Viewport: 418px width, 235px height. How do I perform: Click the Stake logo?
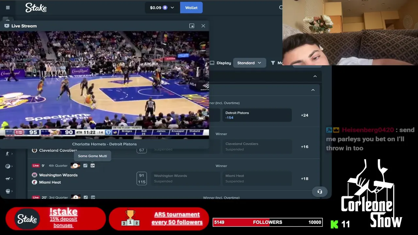36,8
